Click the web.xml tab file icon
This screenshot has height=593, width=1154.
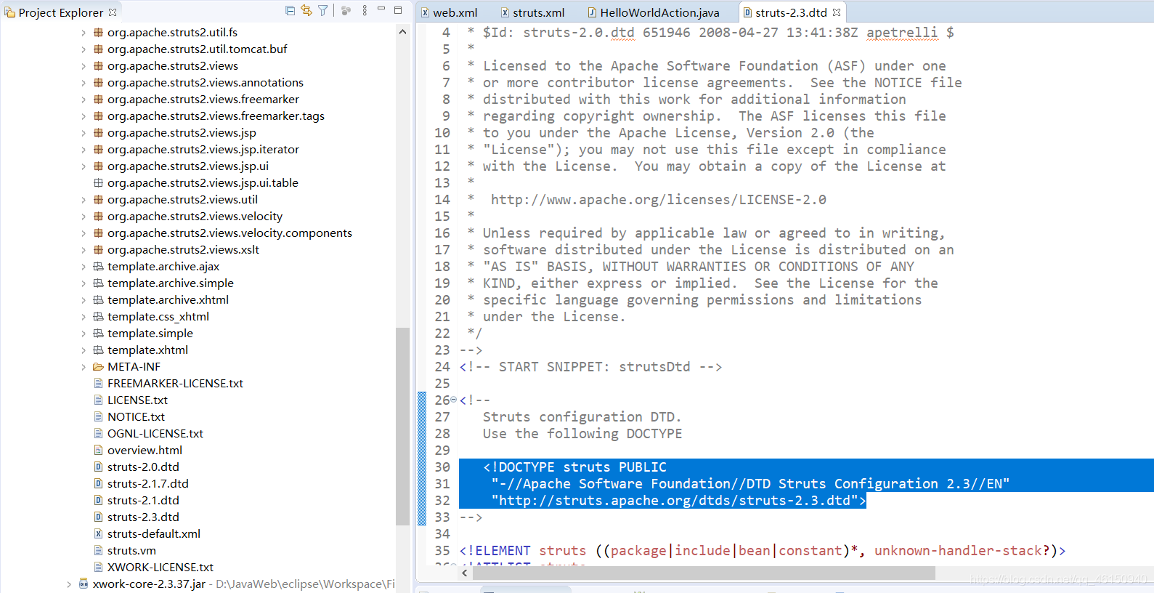[x=426, y=12]
